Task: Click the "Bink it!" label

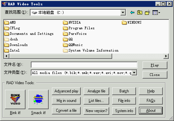Action: click(x=15, y=113)
